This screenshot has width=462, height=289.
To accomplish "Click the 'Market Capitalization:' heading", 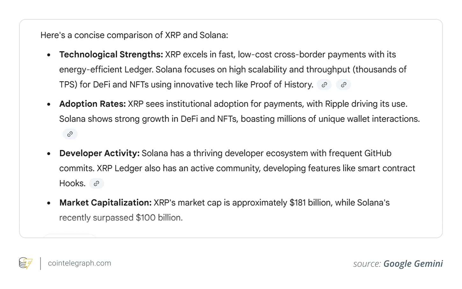I will (x=105, y=203).
